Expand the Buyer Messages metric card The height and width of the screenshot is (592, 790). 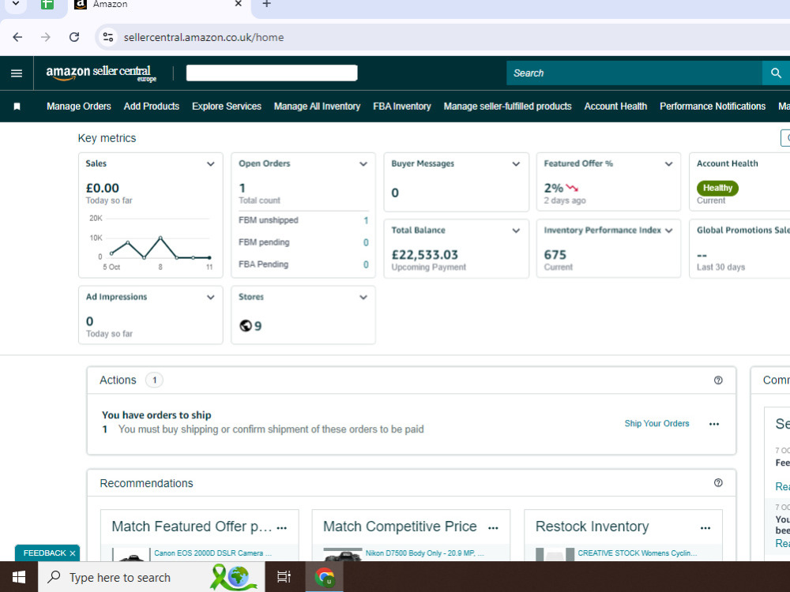tap(516, 164)
